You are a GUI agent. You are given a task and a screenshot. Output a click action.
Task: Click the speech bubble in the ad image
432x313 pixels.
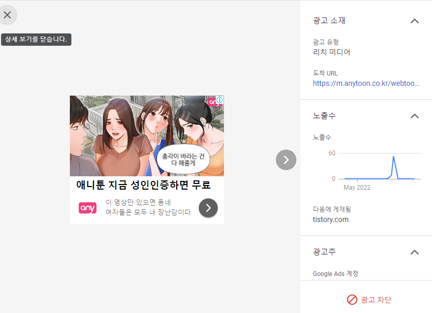[183, 160]
